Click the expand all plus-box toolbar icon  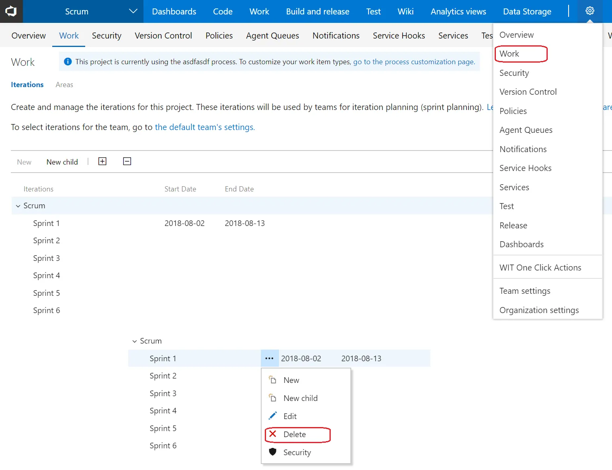102,161
